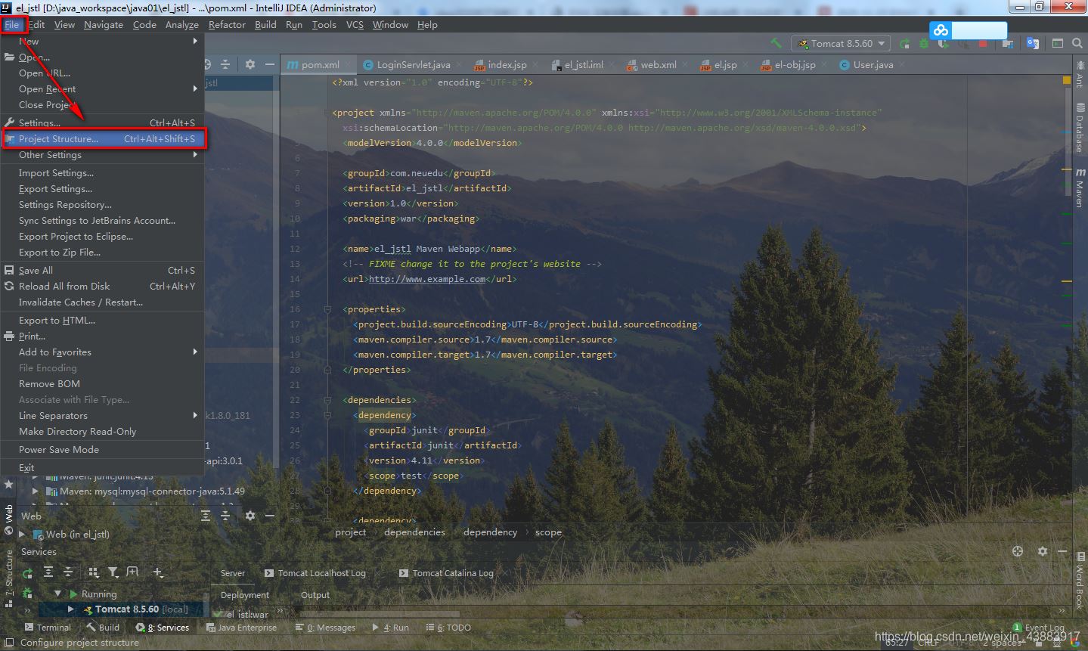Expand all in the Web panel header
The image size is (1088, 651).
click(x=206, y=516)
